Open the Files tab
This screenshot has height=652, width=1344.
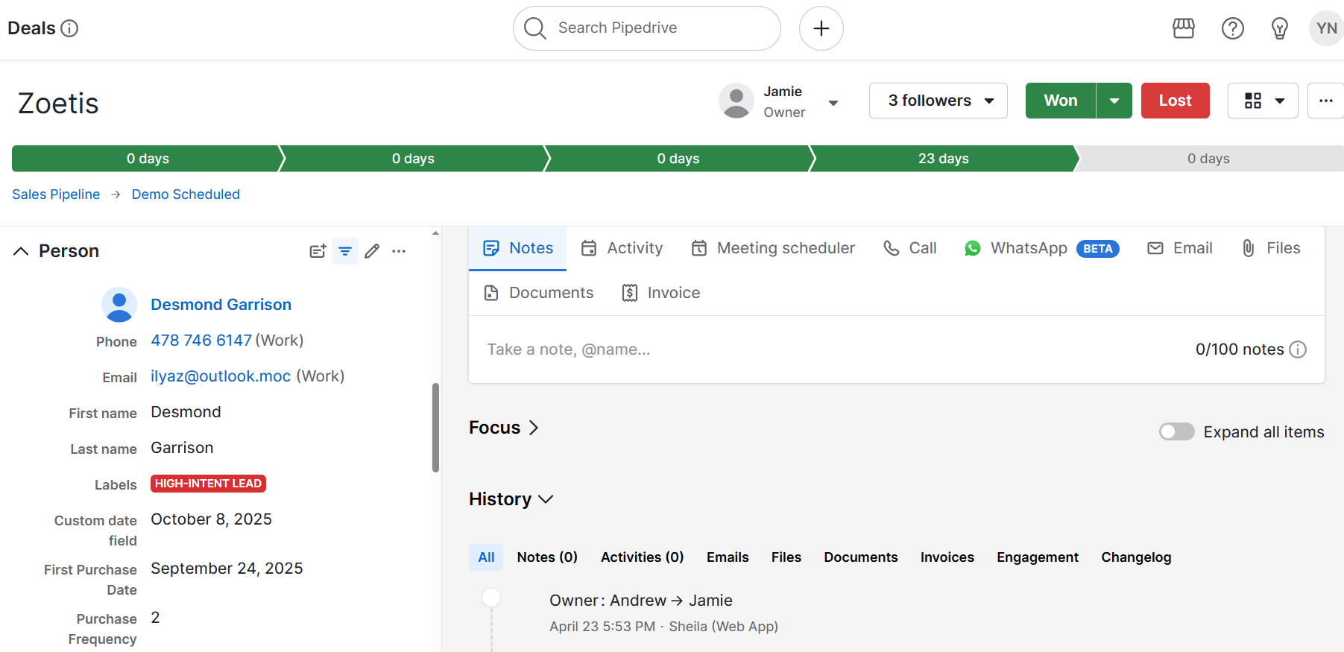pyautogui.click(x=1270, y=248)
